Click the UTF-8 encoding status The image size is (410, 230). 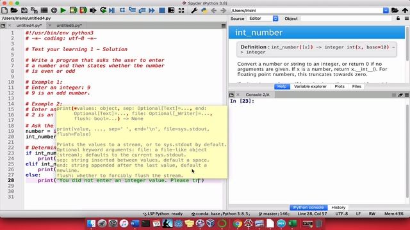(x=341, y=213)
